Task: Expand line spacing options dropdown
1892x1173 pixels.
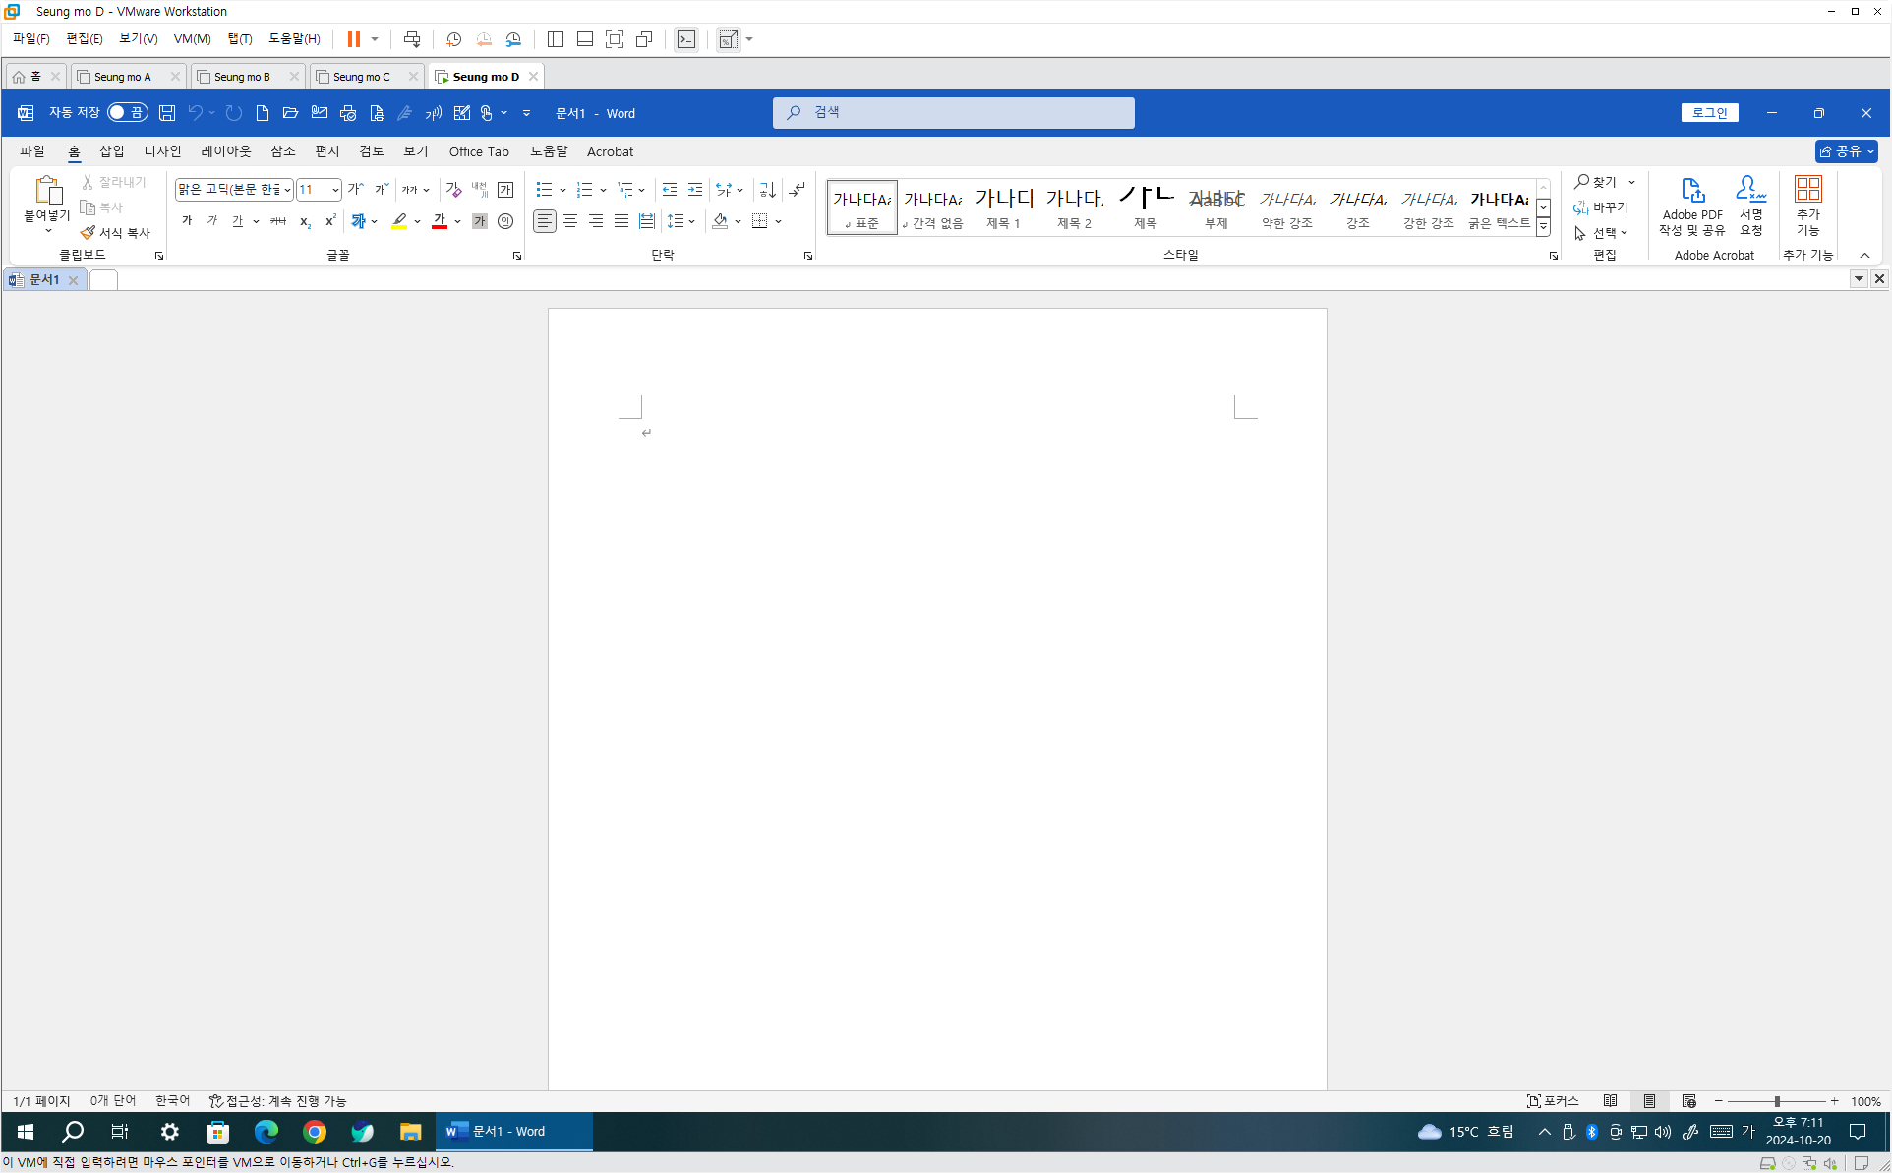Action: pos(692,221)
